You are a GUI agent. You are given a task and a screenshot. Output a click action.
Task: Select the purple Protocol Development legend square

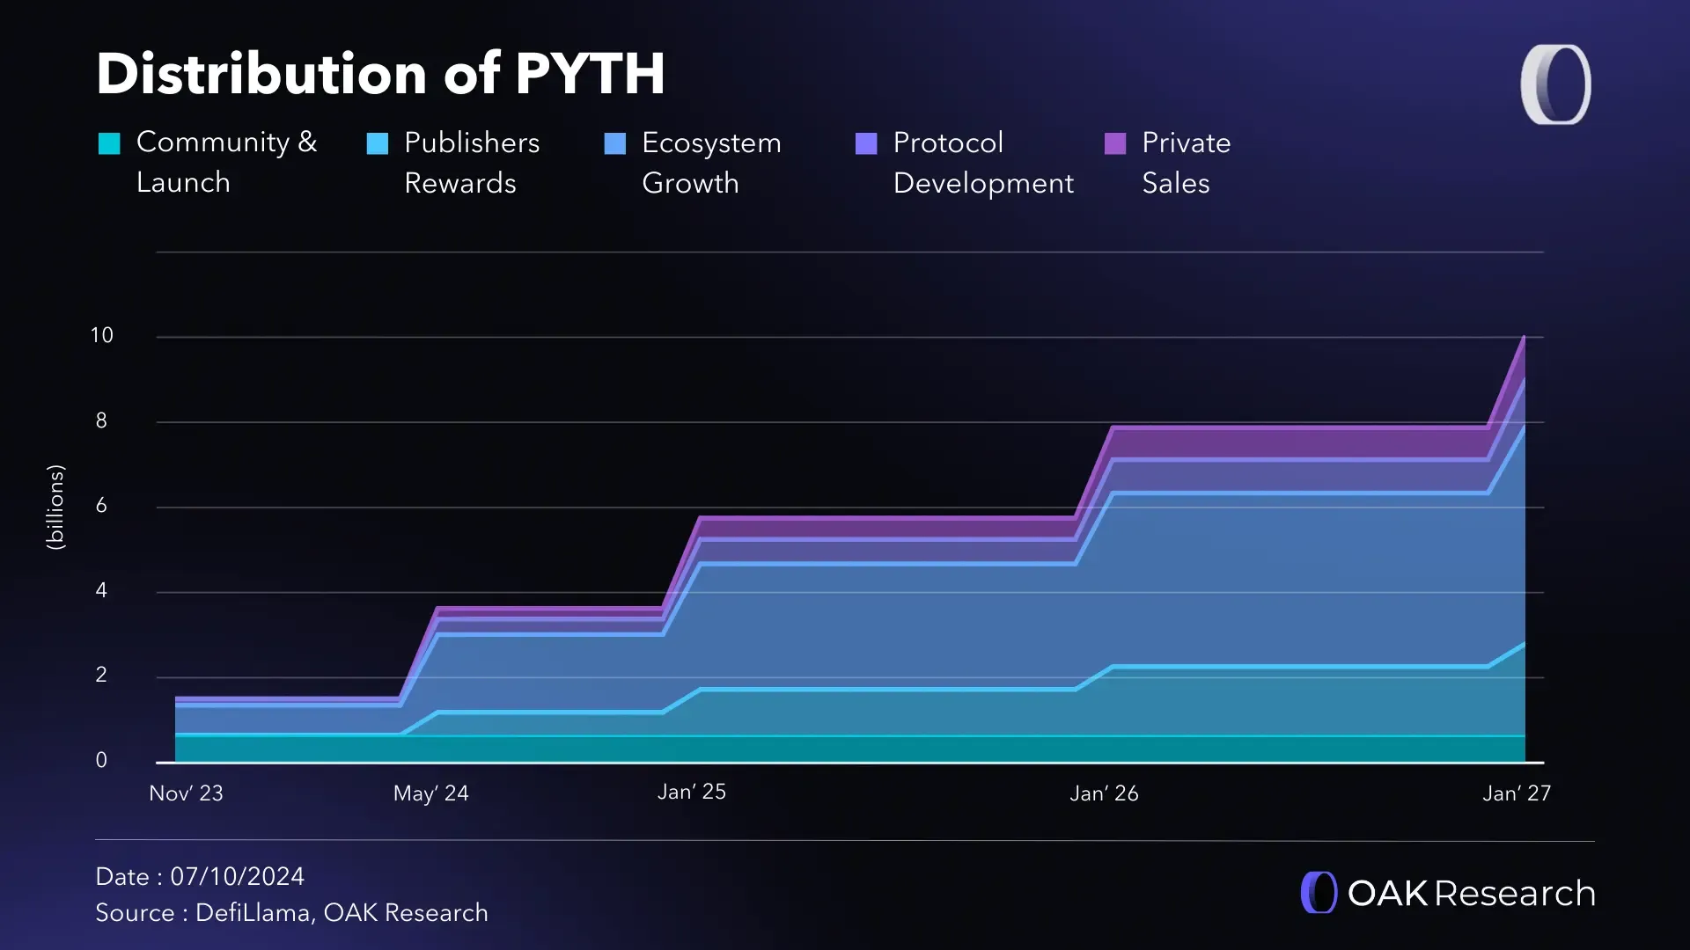point(865,142)
